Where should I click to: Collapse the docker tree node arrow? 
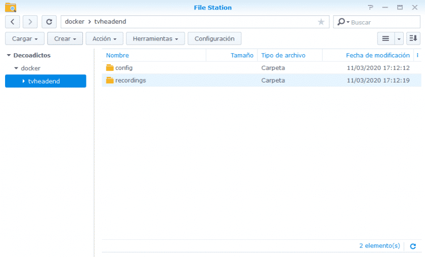(16, 68)
